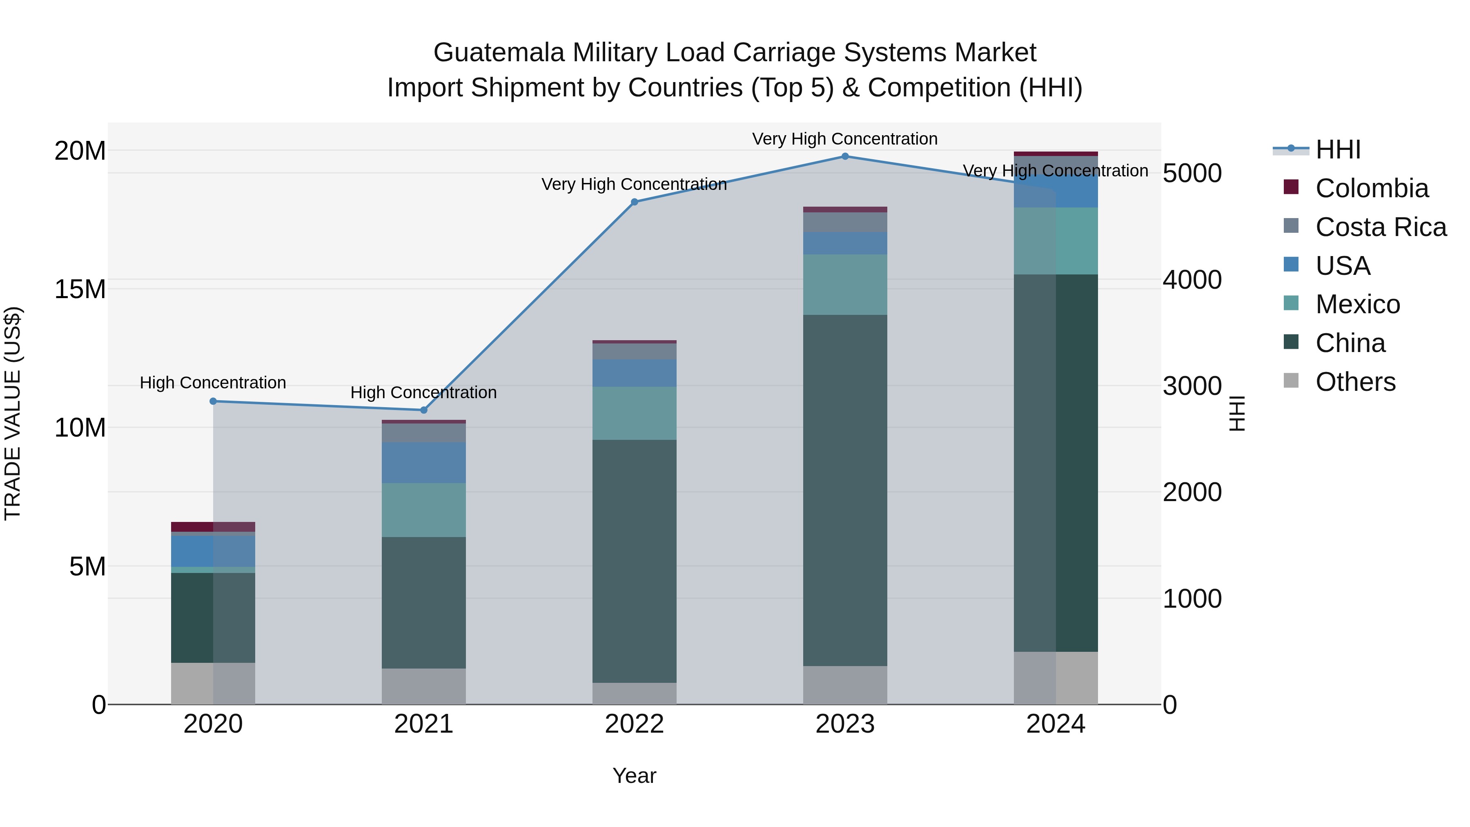
Task: Toggle the Costa Rica legend label
Action: pos(1381,227)
